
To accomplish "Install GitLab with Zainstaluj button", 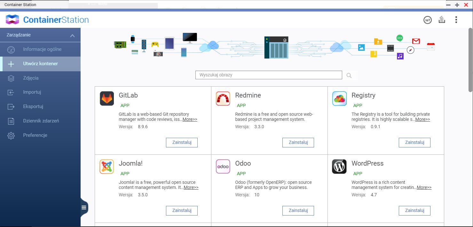I will tap(182, 143).
